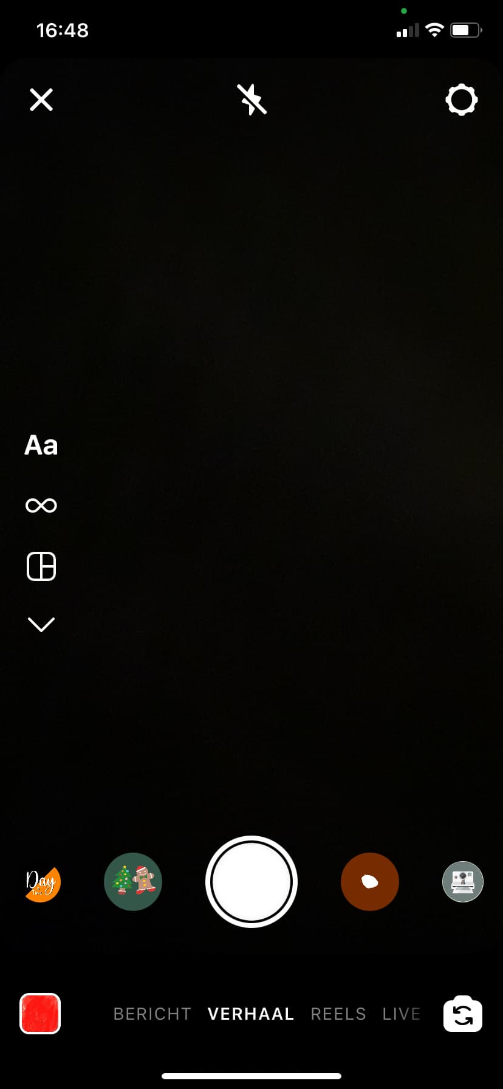Image resolution: width=503 pixels, height=1089 pixels.
Task: Choose the Christmas tree gingerbread effect
Action: pyautogui.click(x=133, y=882)
